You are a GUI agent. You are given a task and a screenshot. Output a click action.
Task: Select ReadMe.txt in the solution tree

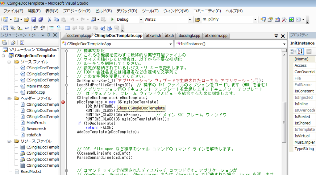[31, 172]
